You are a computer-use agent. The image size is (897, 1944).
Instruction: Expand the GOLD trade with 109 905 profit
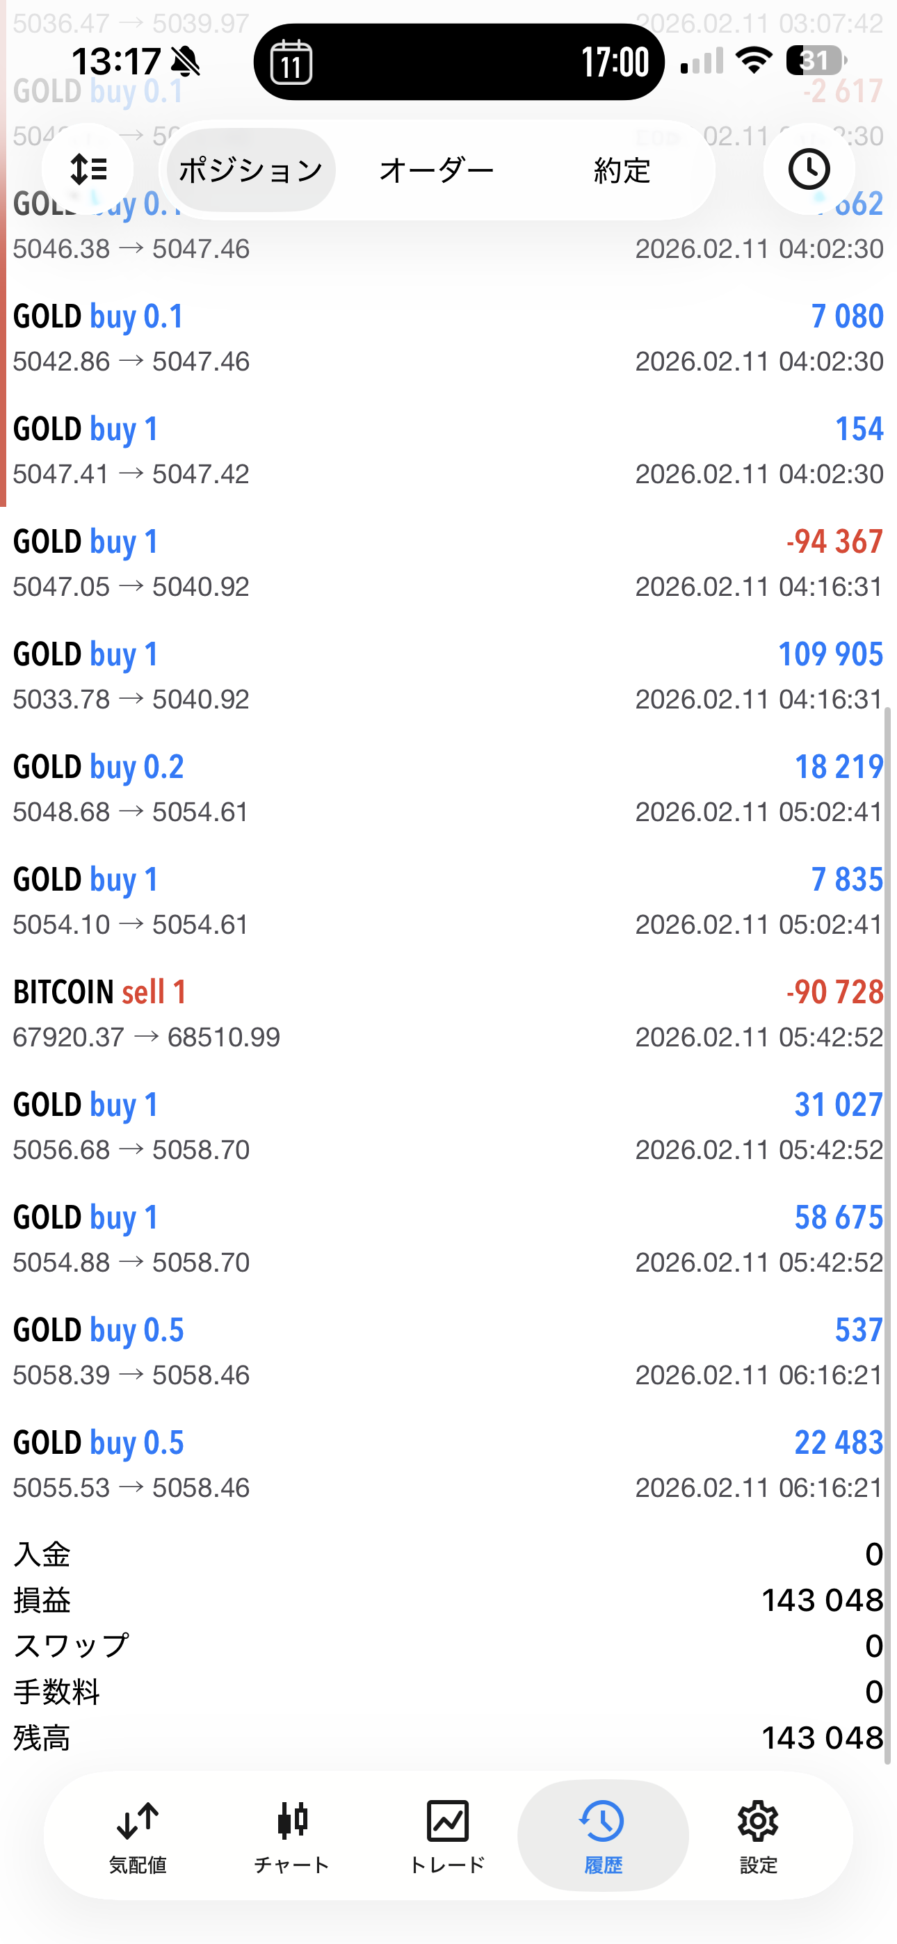pos(448,675)
